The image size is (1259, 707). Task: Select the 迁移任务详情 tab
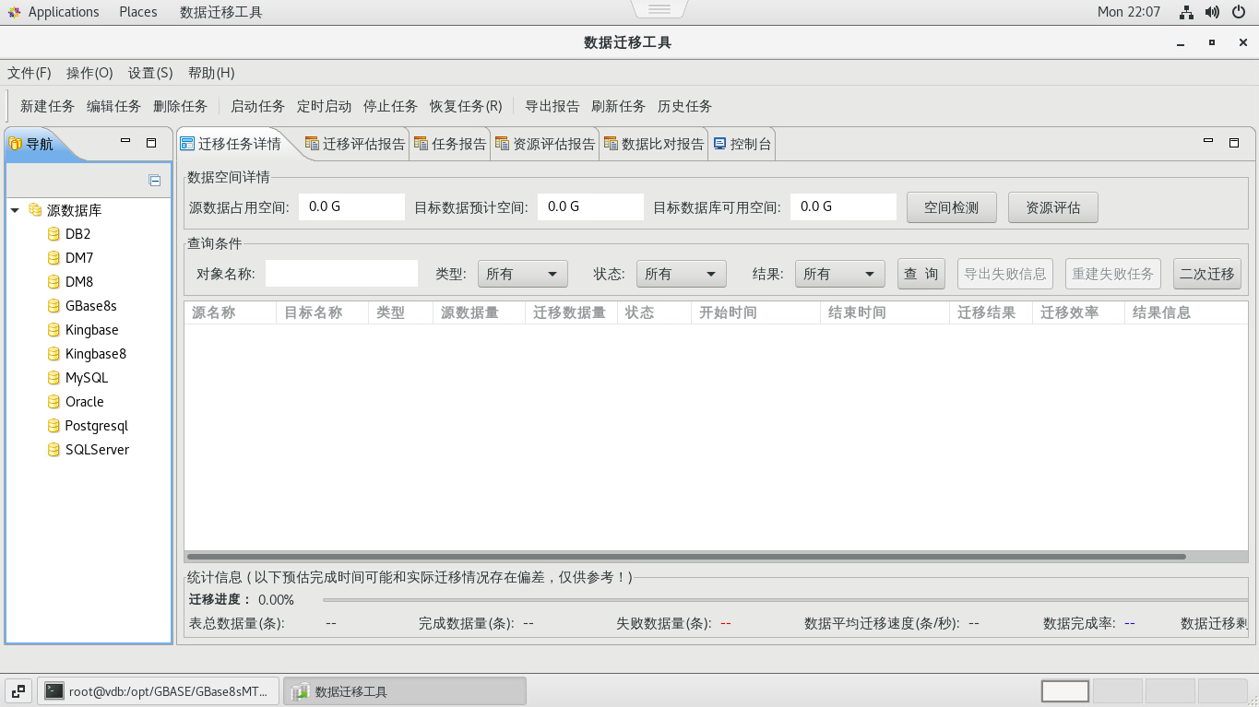[231, 144]
